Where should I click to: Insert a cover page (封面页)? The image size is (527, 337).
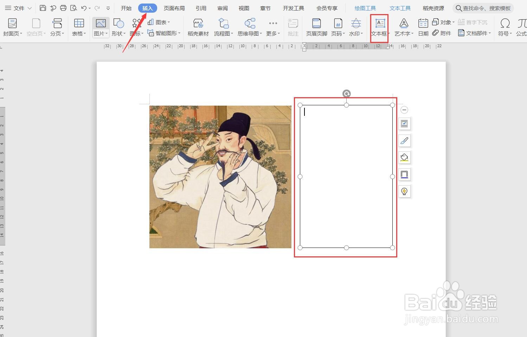(x=12, y=27)
